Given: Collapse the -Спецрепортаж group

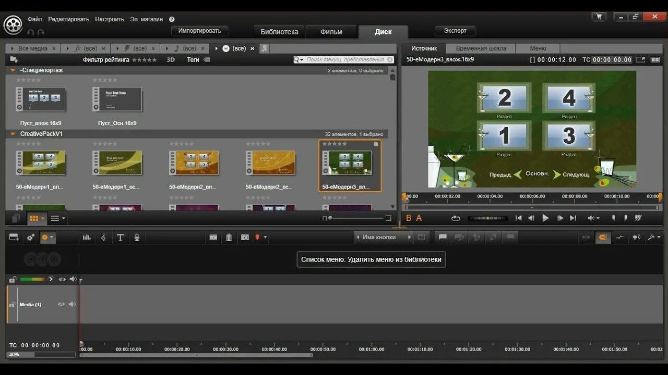Looking at the screenshot, I should 13,70.
